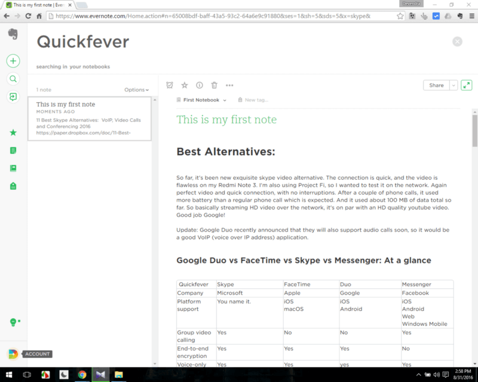The width and height of the screenshot is (478, 382).
Task: Open the Account menu at the bottom
Action: coord(12,353)
